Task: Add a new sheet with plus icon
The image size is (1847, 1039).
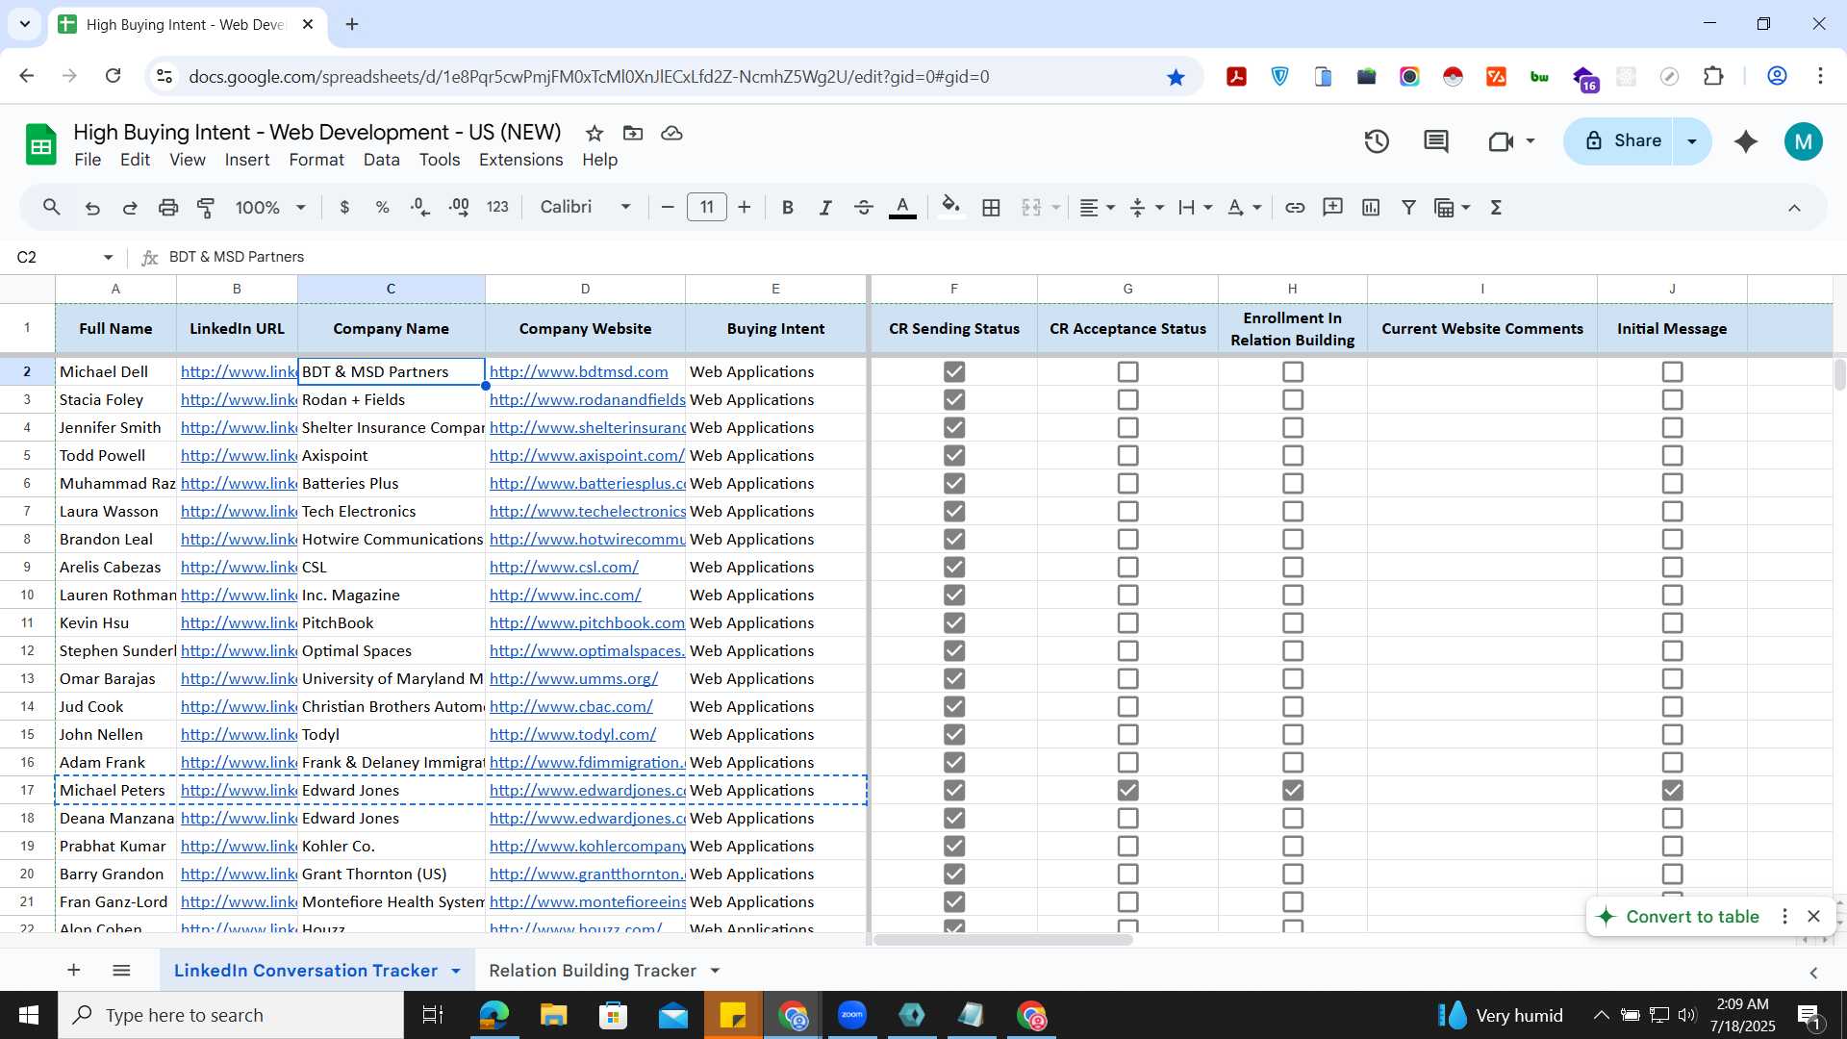Action: coord(73,971)
